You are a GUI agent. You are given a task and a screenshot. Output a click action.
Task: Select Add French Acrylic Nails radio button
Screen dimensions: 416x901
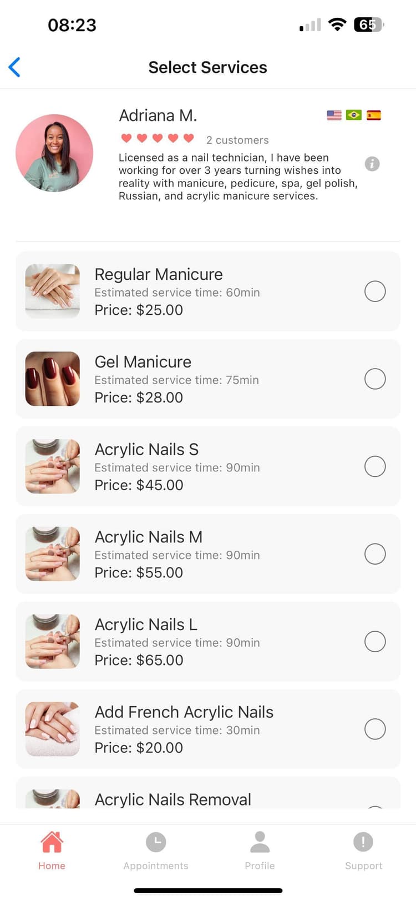click(375, 729)
